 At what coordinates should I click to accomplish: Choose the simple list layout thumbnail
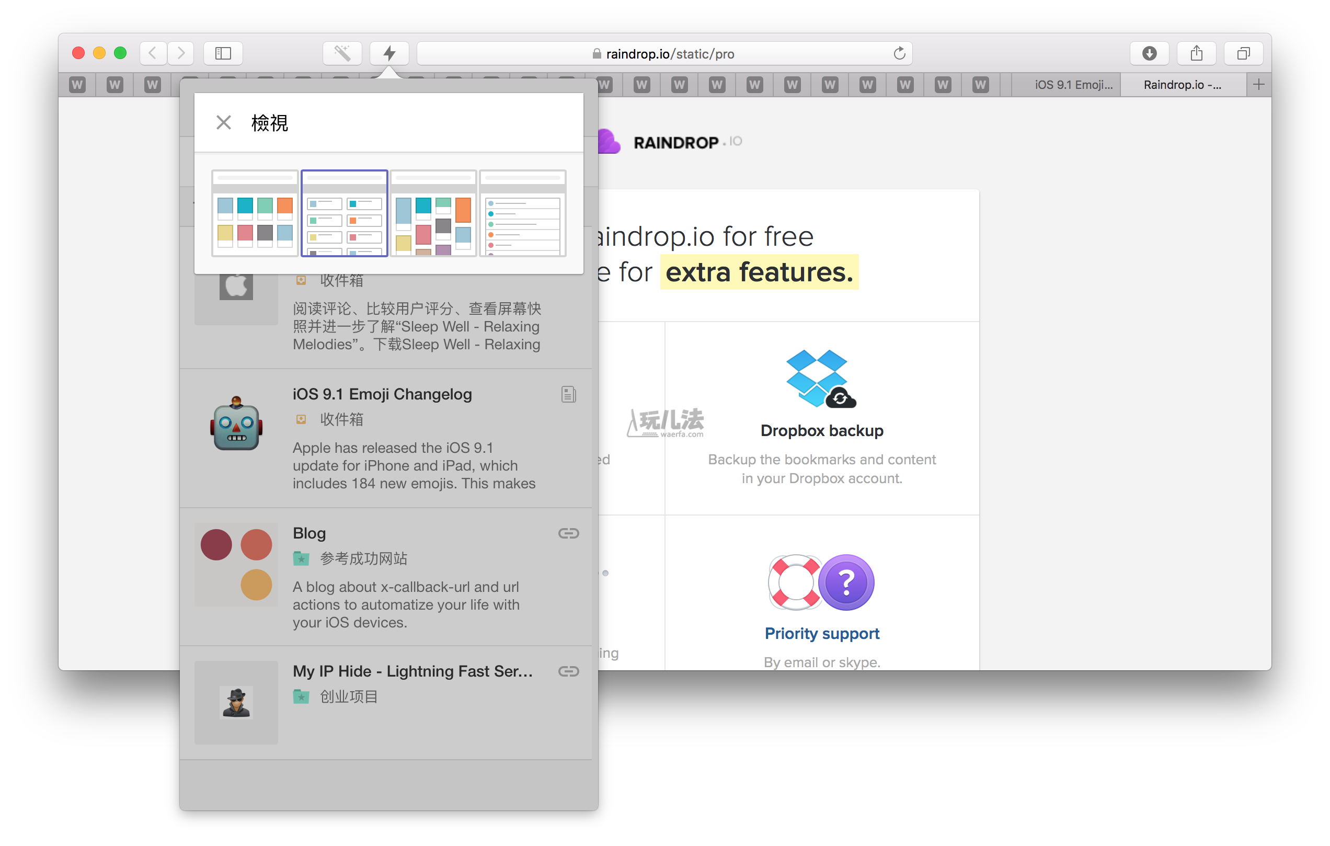pyautogui.click(x=522, y=213)
